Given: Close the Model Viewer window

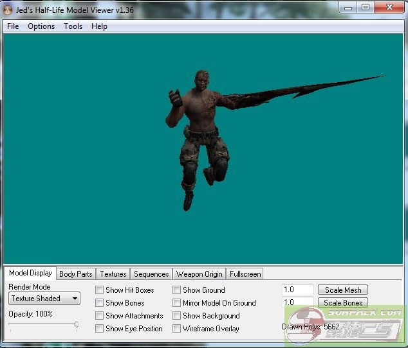Looking at the screenshot, I should [x=389, y=7].
